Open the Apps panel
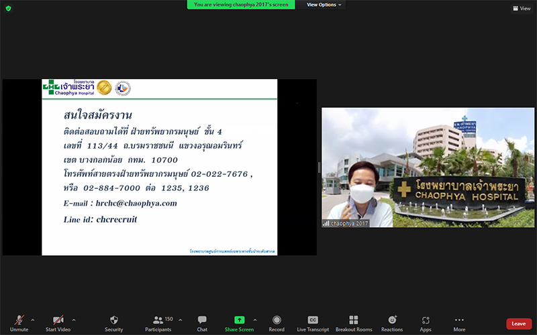Viewport: 537px width, 335px height. point(426,324)
